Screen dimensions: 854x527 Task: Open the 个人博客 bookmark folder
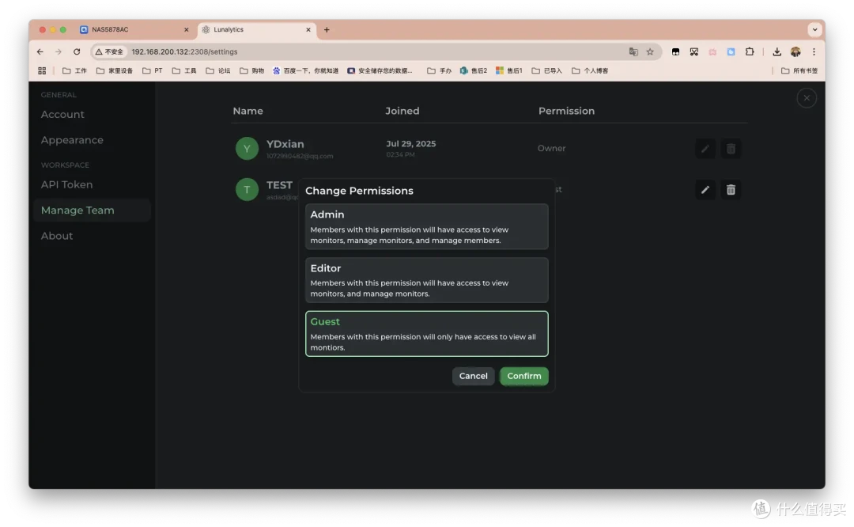click(x=590, y=71)
